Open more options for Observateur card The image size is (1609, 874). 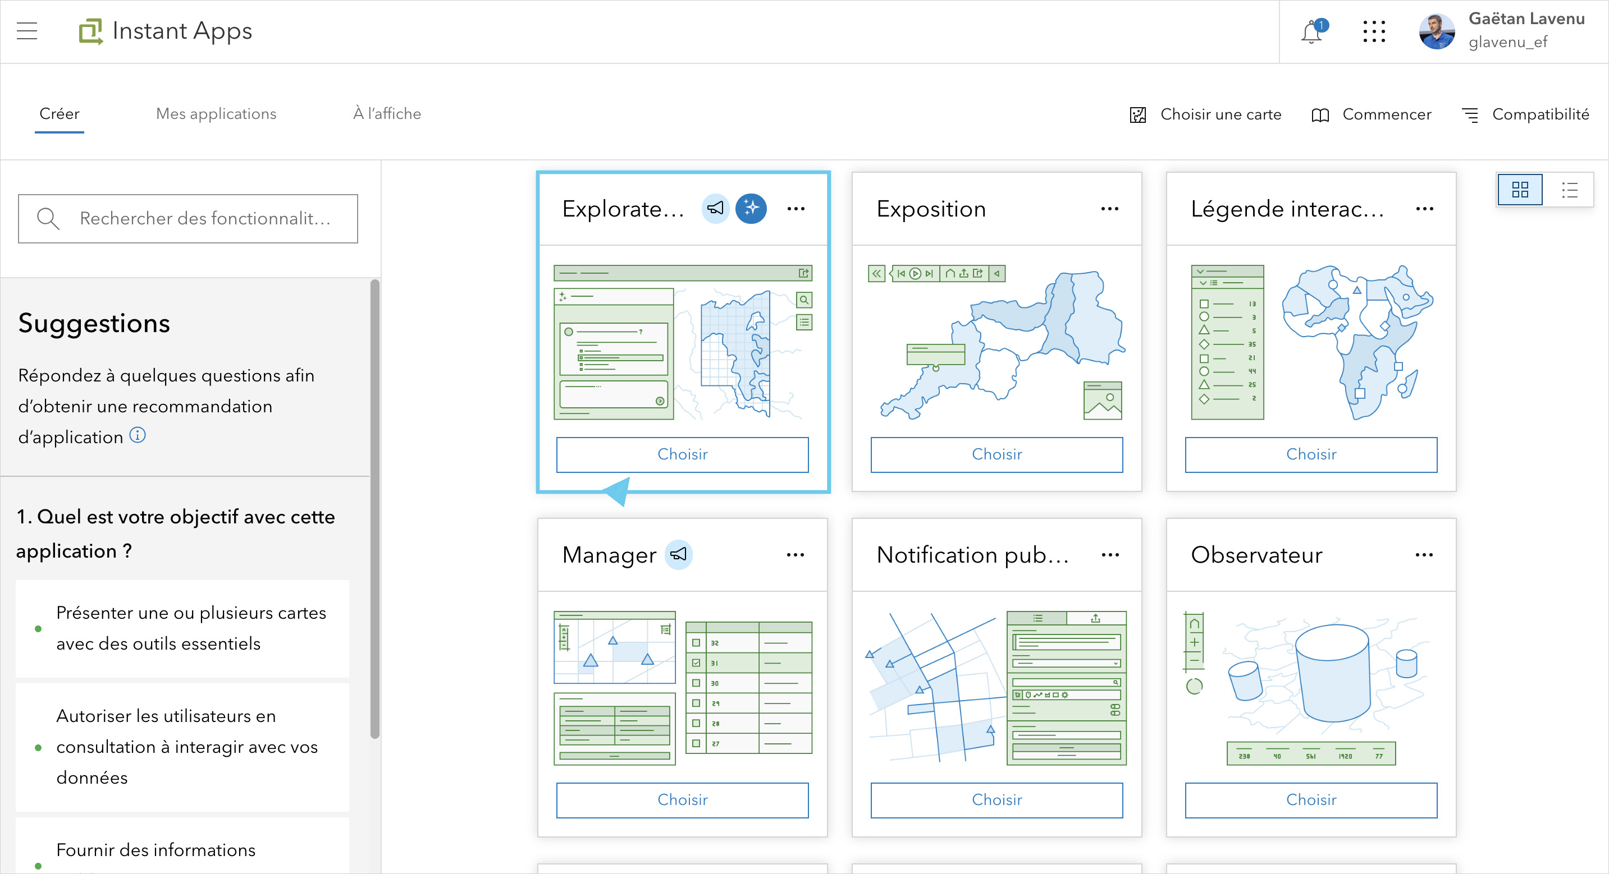point(1425,554)
